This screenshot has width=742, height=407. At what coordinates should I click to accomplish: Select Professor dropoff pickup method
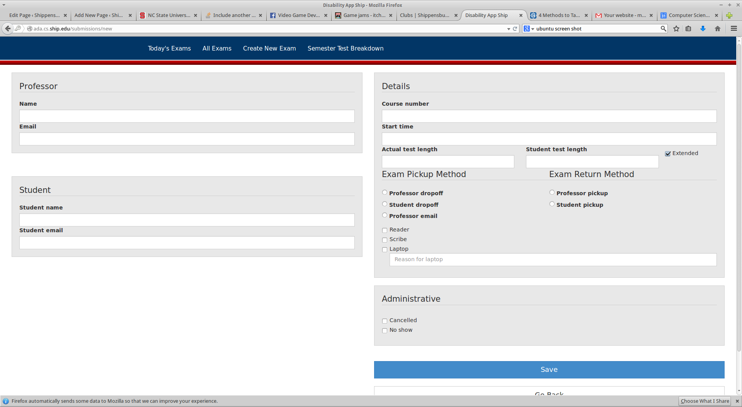tap(385, 193)
